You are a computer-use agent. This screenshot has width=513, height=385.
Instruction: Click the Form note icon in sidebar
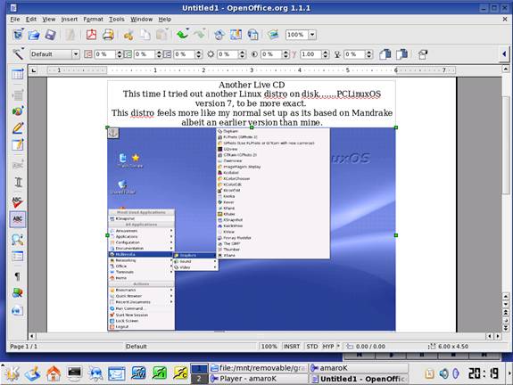tap(18, 144)
